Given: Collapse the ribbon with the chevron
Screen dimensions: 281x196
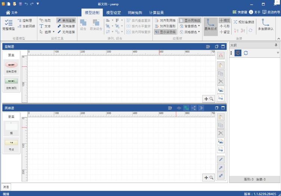Looking at the screenshot, I should 278,39.
